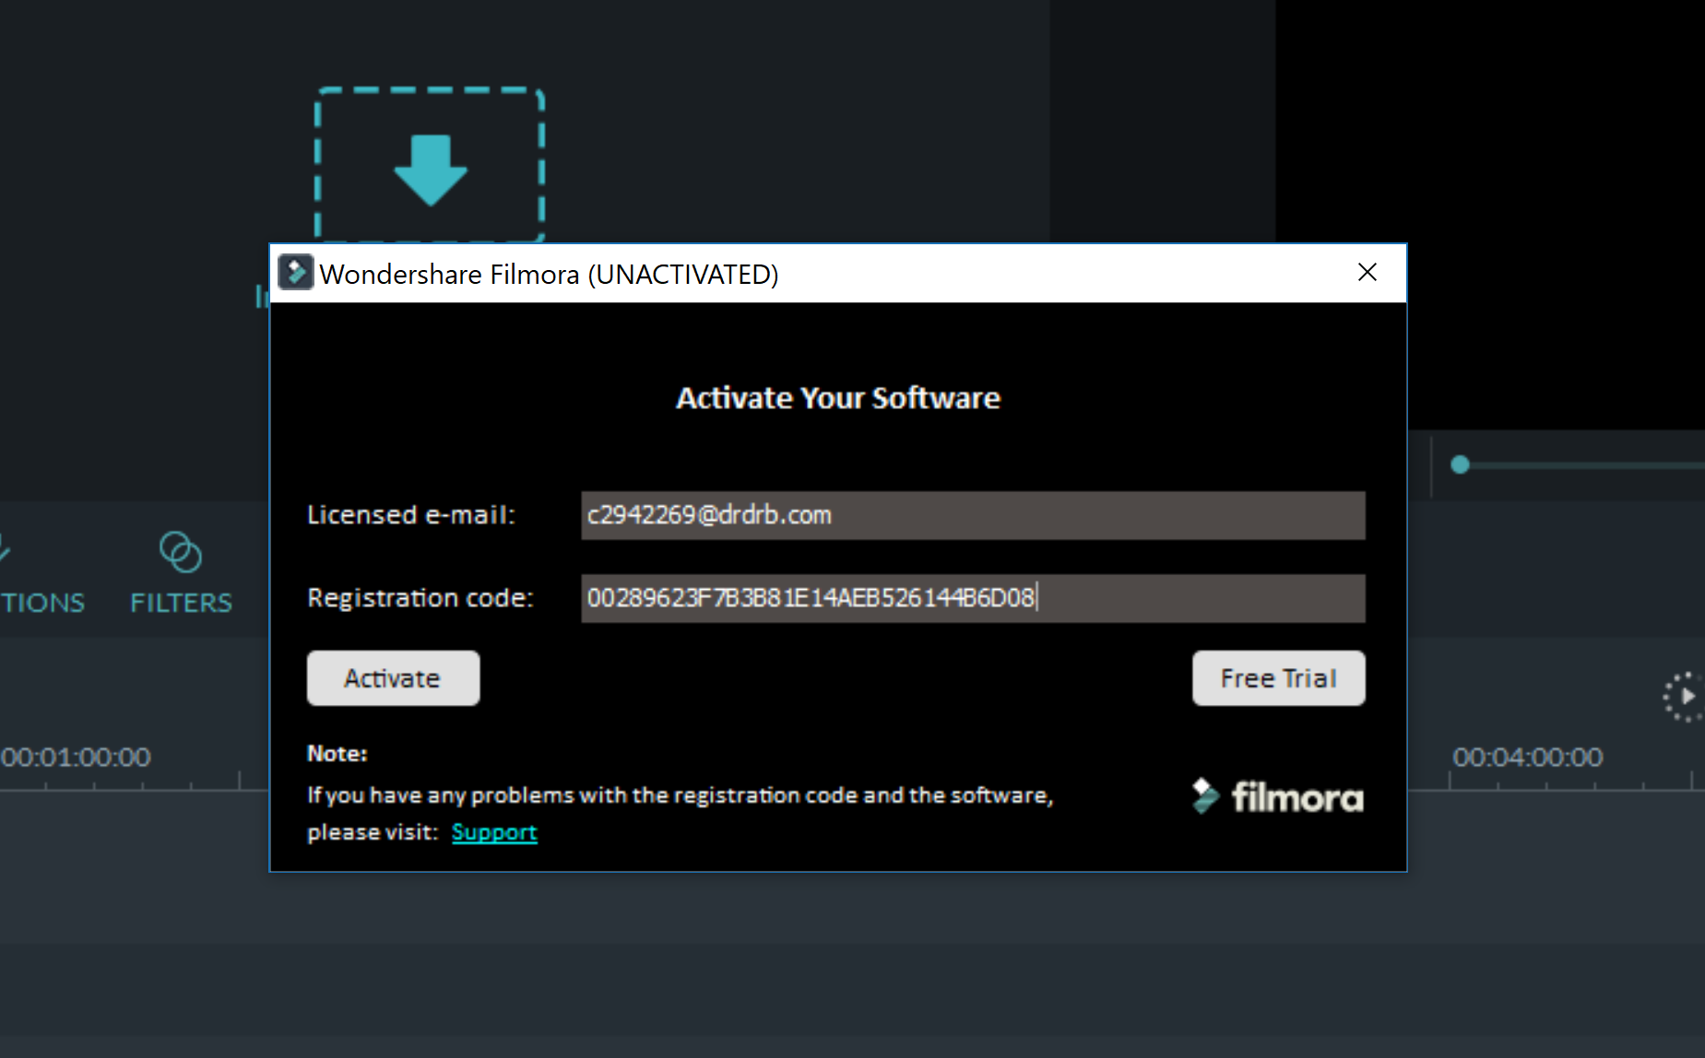Click the Activate button
Image resolution: width=1705 pixels, height=1058 pixels.
393,678
